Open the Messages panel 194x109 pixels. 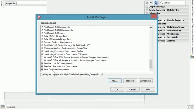[x=10, y=107]
